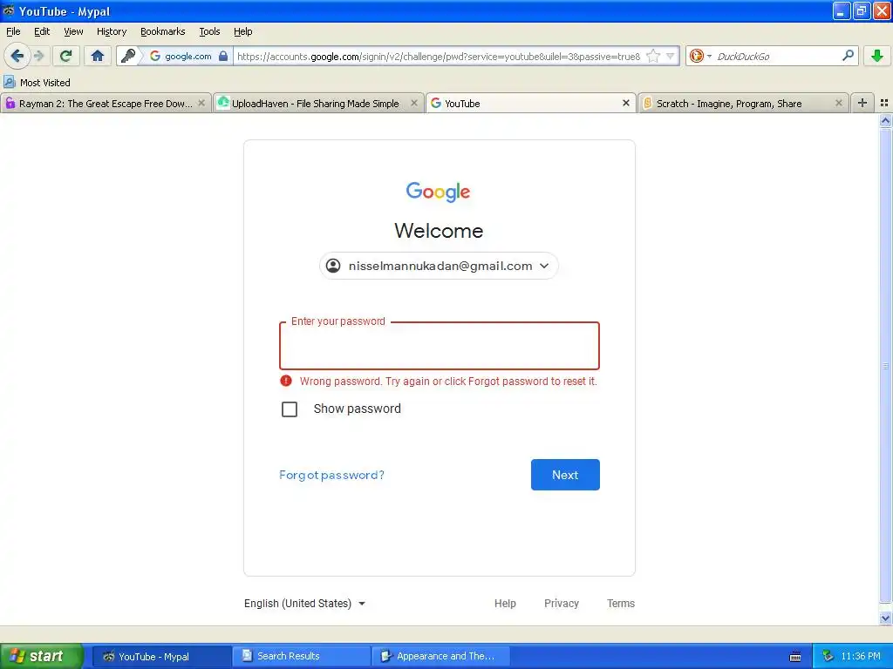Image resolution: width=893 pixels, height=669 pixels.
Task: Close the Rayman 2 tab
Action: (x=201, y=103)
